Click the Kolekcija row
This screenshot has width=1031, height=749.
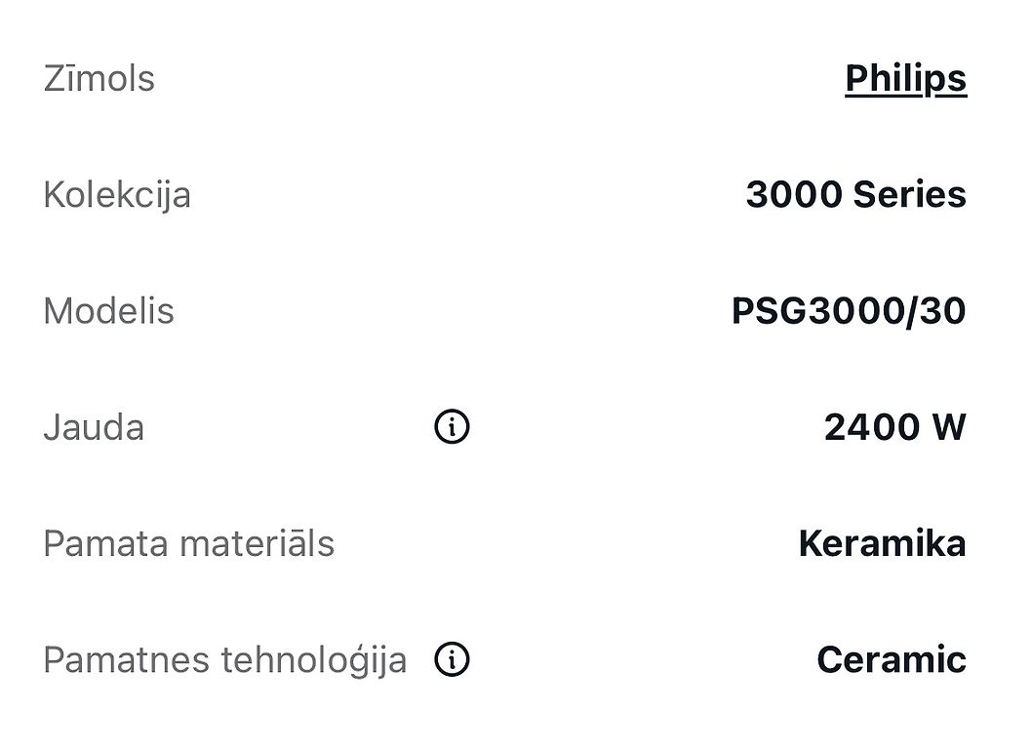[505, 195]
